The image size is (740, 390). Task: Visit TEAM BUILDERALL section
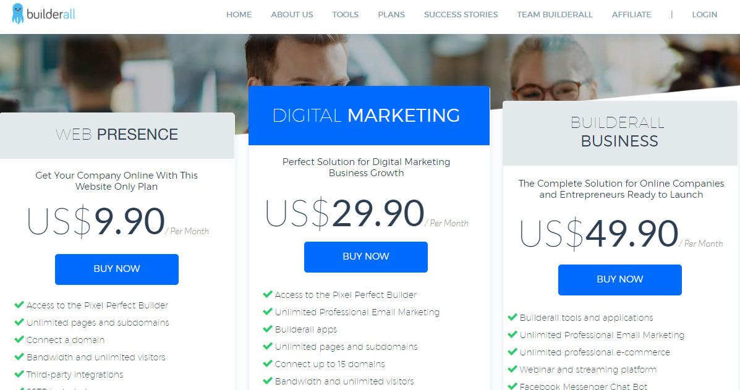click(x=555, y=15)
